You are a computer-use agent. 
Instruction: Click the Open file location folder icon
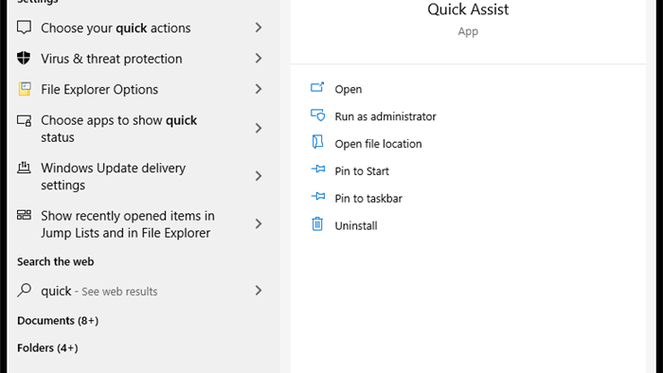tap(317, 142)
